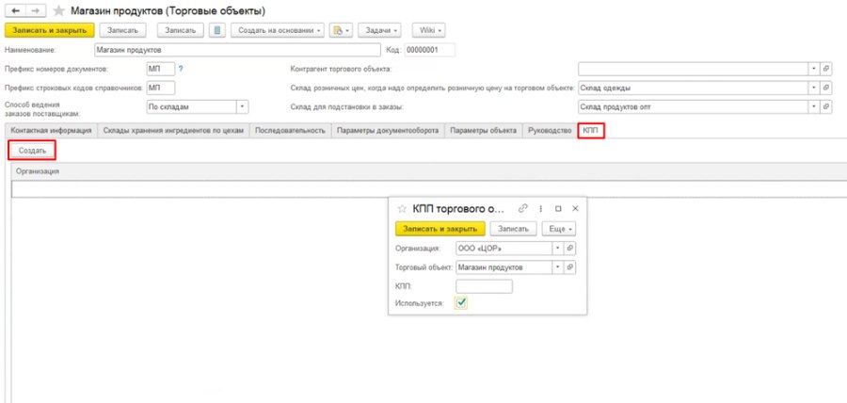Image resolution: width=847 pixels, height=403 pixels.
Task: Add КПП dialog to favorites star
Action: coord(401,208)
